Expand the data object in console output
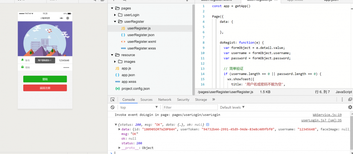The width and height of the screenshot is (353, 154). [x=119, y=129]
